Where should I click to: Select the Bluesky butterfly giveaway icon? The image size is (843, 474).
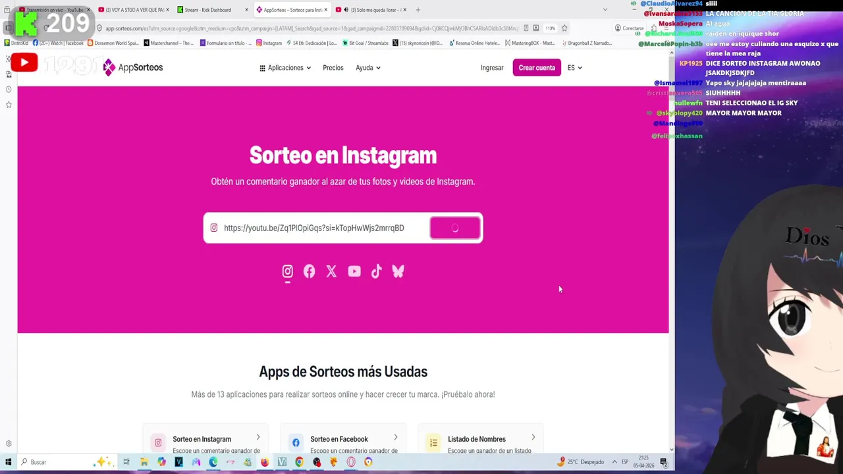(398, 271)
